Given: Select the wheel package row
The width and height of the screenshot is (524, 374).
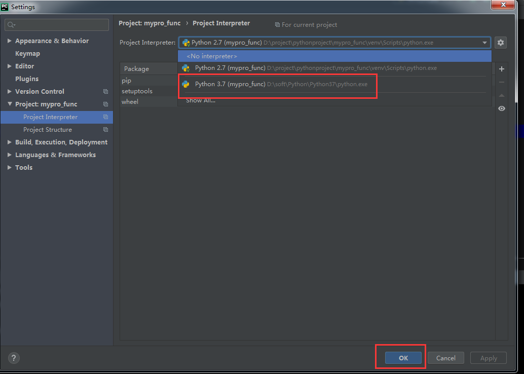Looking at the screenshot, I should click(148, 101).
